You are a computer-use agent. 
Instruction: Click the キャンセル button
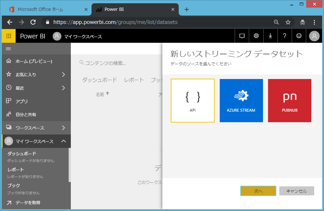click(296, 191)
